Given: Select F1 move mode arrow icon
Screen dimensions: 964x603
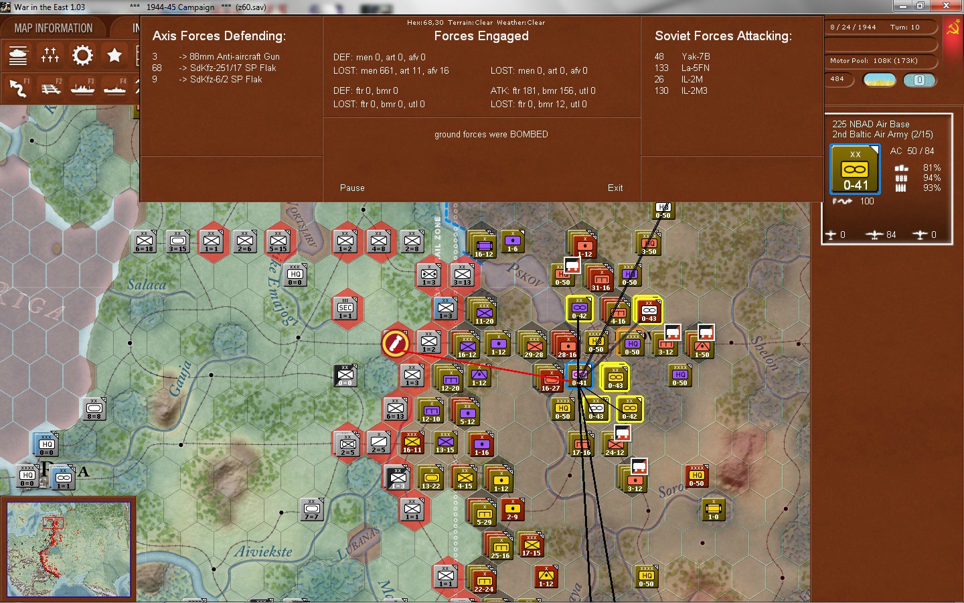Looking at the screenshot, I should coord(18,88).
